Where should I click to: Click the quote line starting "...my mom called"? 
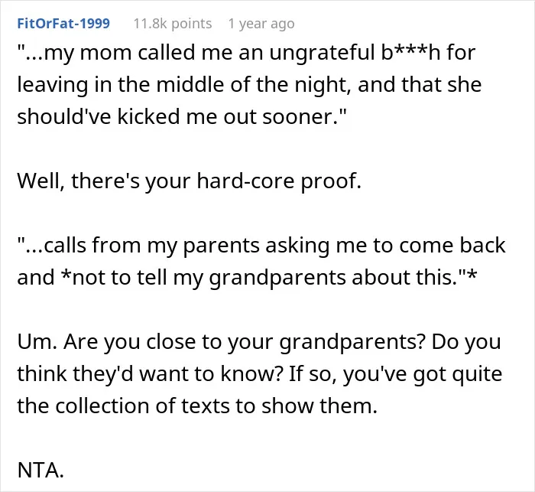[x=246, y=54]
